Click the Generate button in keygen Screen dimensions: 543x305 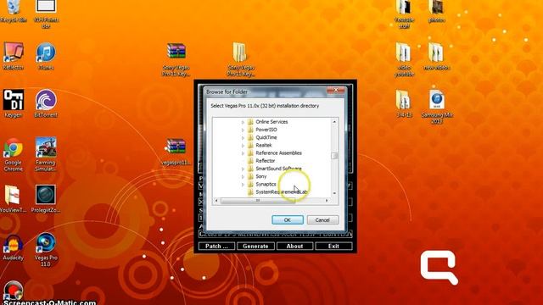point(255,247)
